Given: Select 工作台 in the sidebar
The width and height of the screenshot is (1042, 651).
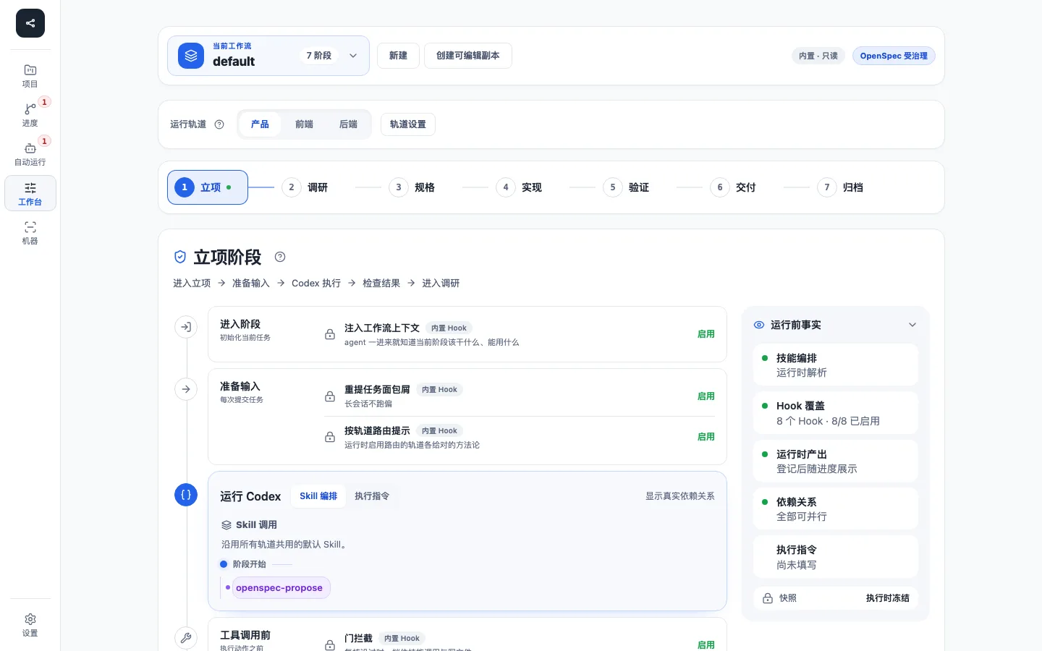Looking at the screenshot, I should [30, 194].
